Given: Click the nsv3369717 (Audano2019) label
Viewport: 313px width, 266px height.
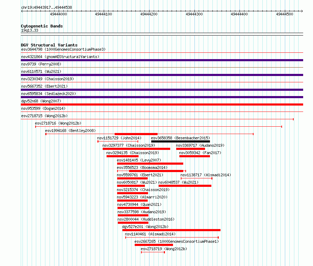Looking at the screenshot, I should coord(200,145).
